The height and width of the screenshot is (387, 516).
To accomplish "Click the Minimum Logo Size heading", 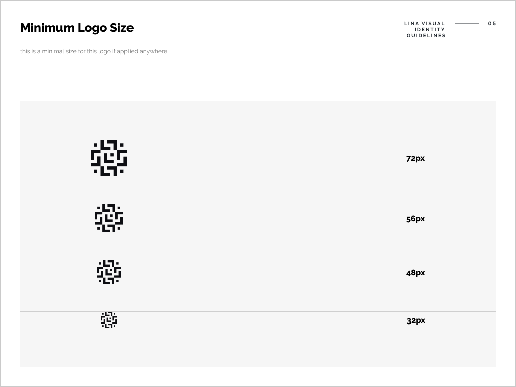I will (x=77, y=28).
